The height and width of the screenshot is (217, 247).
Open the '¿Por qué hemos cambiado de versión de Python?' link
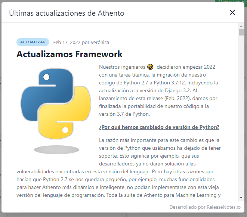pos(159,127)
